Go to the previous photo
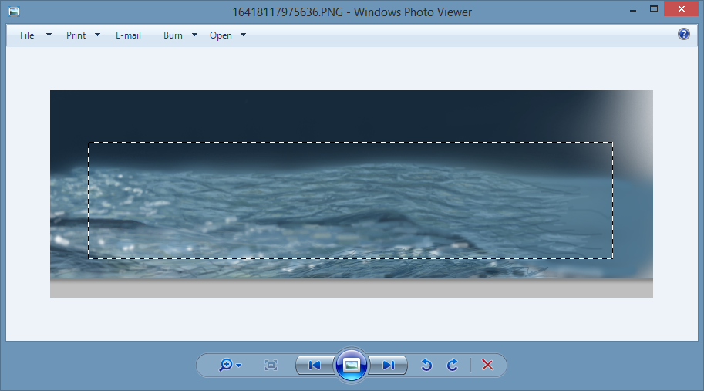The height and width of the screenshot is (391, 704). pyautogui.click(x=315, y=366)
